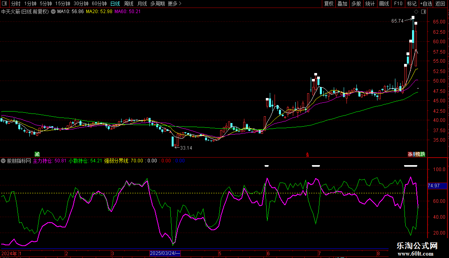Image resolution: width=449 pixels, height=258 pixels.
Task: Click the 65.74 high price annotation
Action: click(397, 21)
